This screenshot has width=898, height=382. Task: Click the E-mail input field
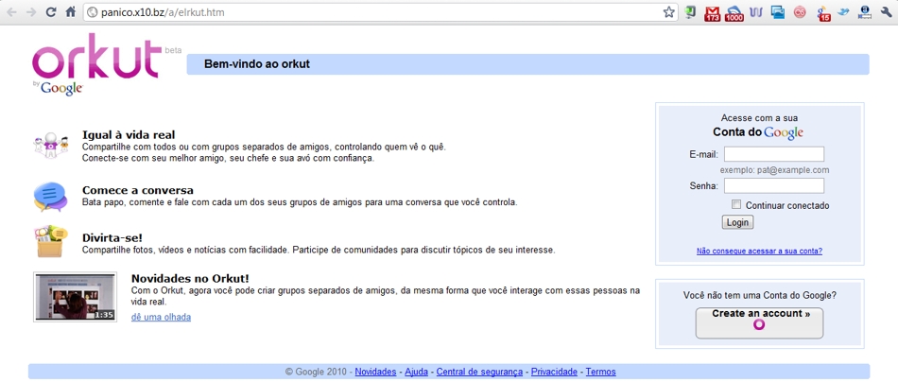773,154
